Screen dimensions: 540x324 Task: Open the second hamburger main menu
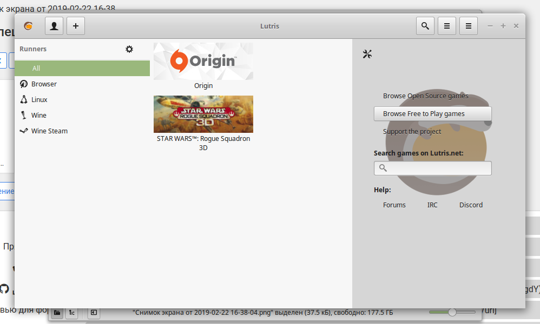point(469,26)
